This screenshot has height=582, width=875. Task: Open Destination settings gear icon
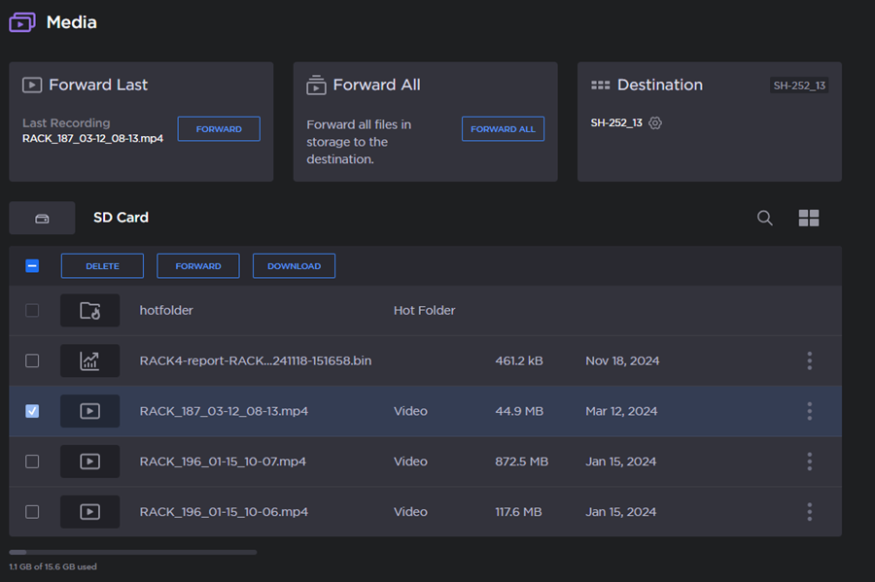pos(655,123)
